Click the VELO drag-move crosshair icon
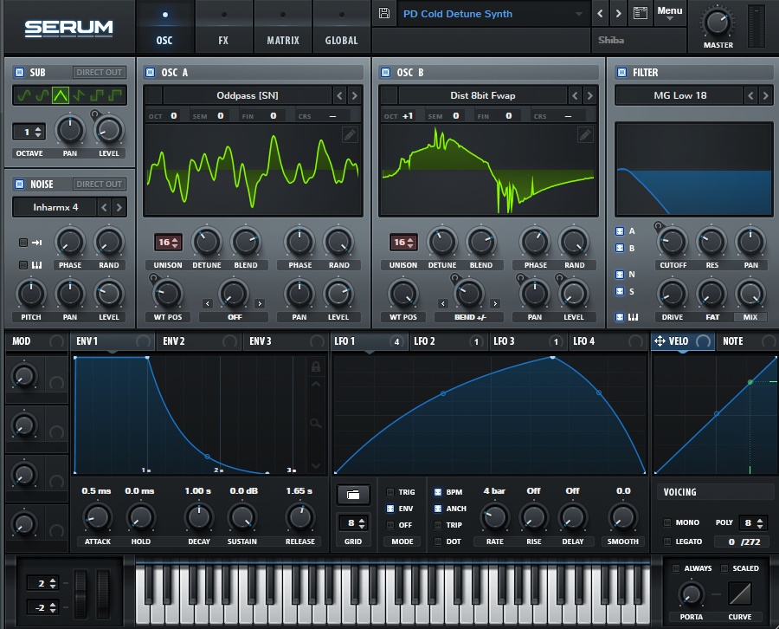The image size is (779, 629). [x=660, y=341]
